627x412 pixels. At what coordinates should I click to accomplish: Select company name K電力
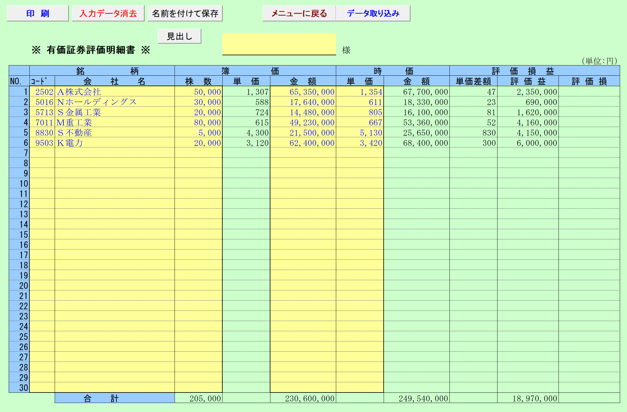click(114, 143)
